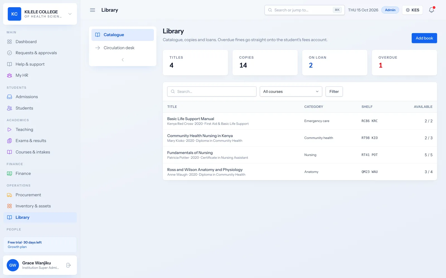Open Help & support

[x=40, y=64]
